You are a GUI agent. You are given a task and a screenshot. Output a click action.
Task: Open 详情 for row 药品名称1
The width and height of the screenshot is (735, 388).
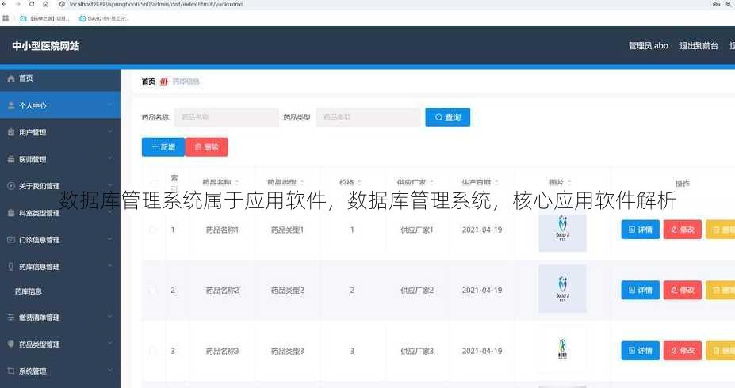[x=641, y=230]
